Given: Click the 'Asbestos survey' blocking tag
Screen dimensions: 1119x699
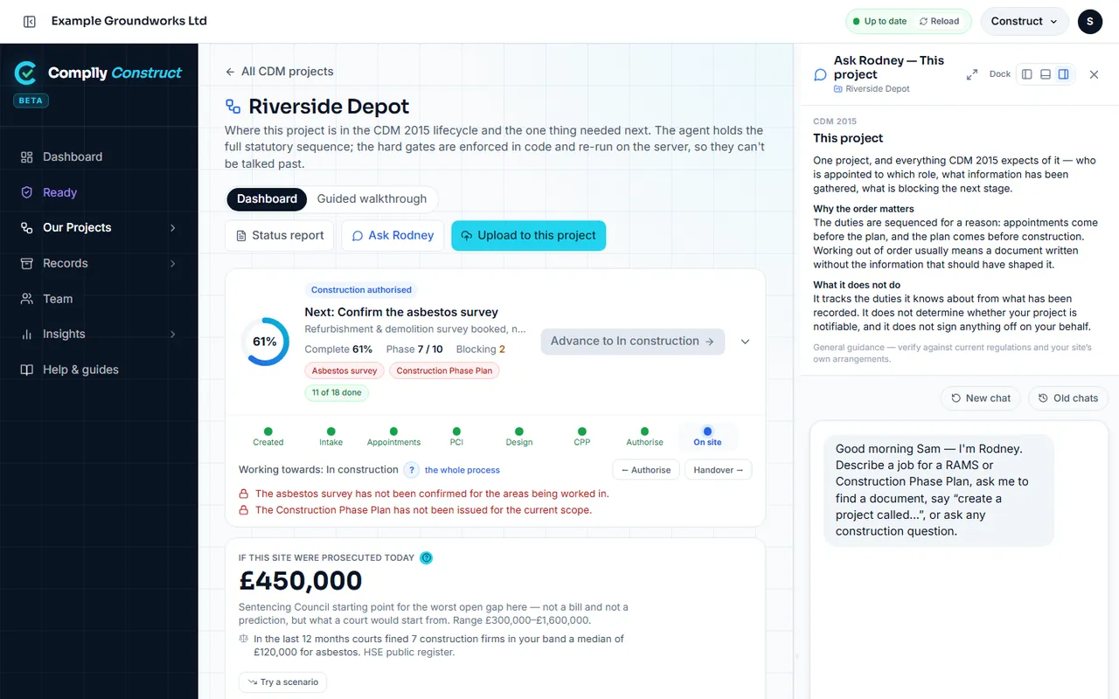Looking at the screenshot, I should tap(344, 370).
